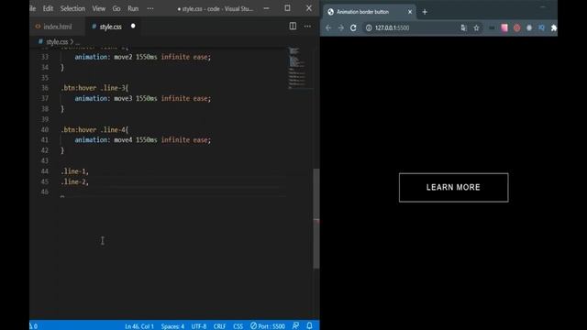Change end of line sequence CRLF
Viewport: 587px width, 330px height.
click(x=219, y=326)
